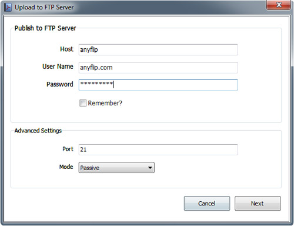Click the PDF app icon in title bar
The height and width of the screenshot is (226, 294).
point(8,7)
